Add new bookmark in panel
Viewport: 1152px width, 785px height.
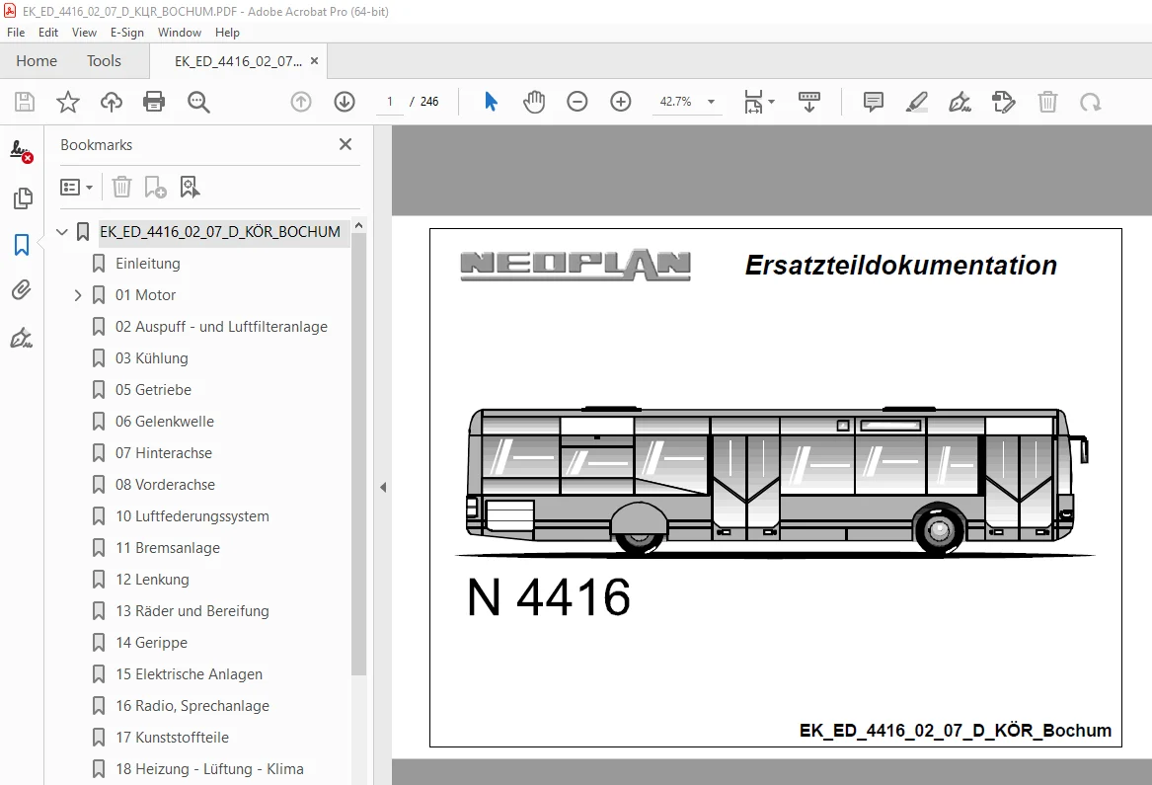coord(155,187)
